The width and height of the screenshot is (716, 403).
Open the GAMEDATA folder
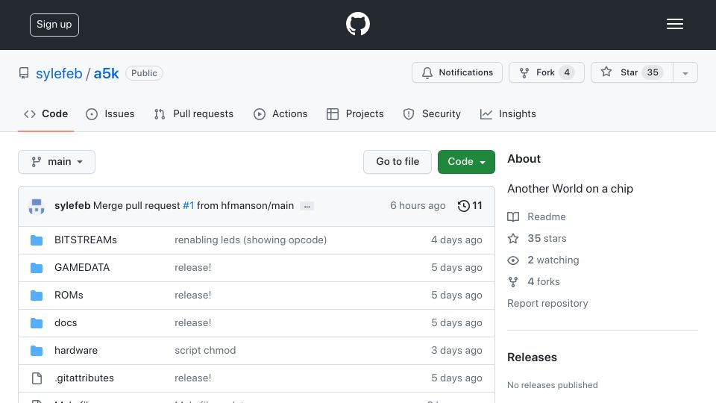82,267
